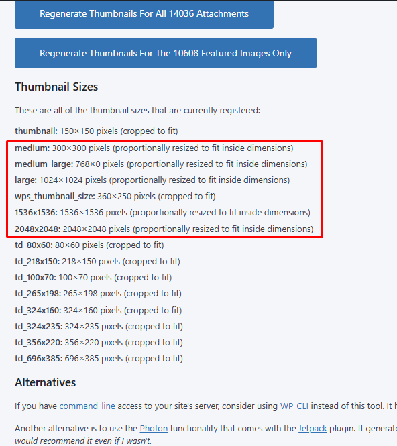The height and width of the screenshot is (446, 397).
Task: Visit the Jetpack plugin link
Action: point(313,429)
